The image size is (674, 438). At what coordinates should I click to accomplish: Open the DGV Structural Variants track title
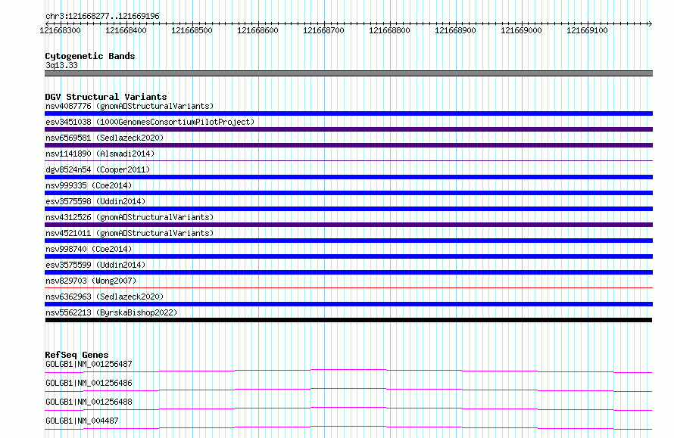(106, 97)
